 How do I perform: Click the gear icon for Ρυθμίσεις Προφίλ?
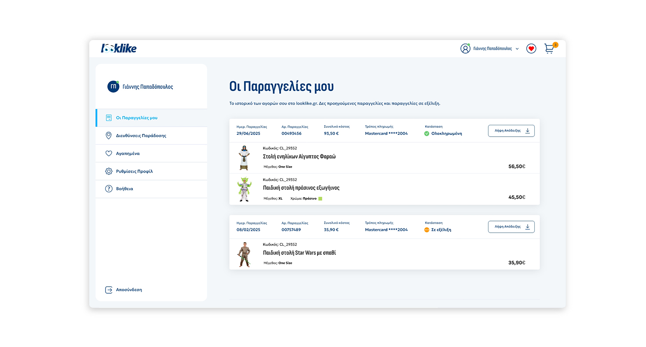(x=109, y=171)
